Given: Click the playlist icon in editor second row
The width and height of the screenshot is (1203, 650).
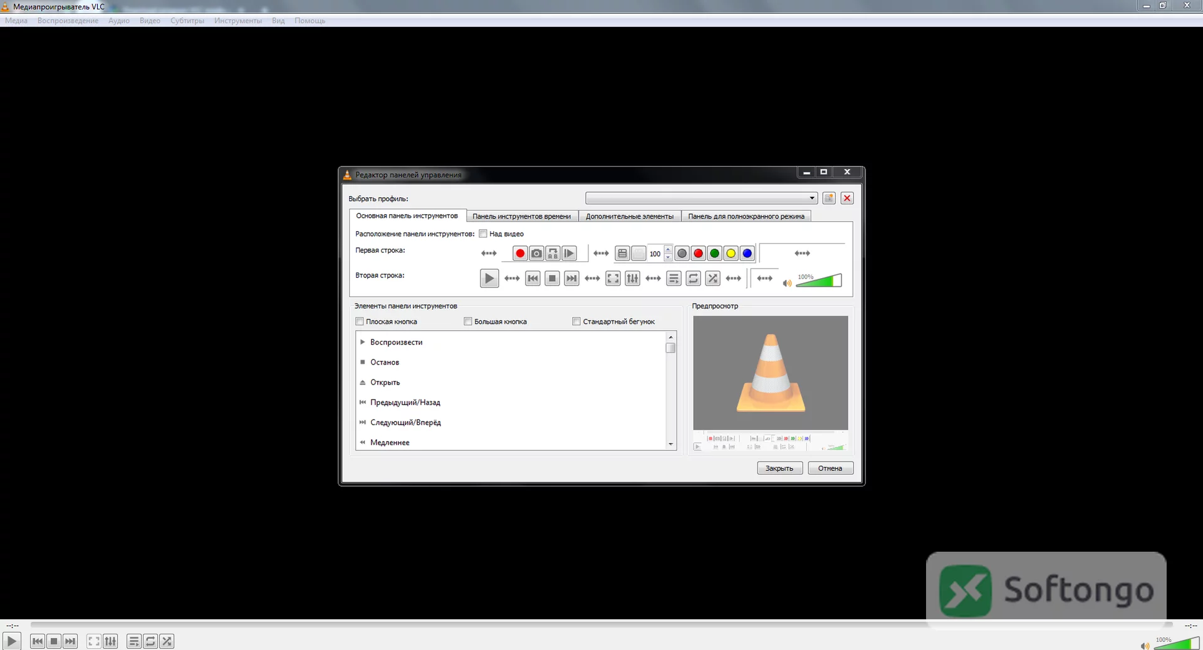Looking at the screenshot, I should [674, 279].
